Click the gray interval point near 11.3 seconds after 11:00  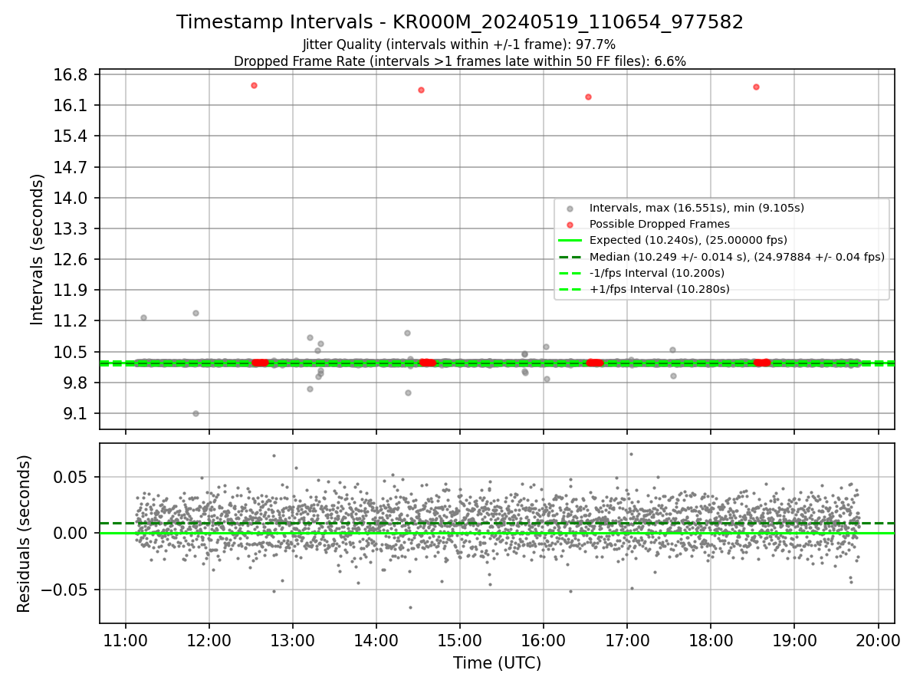point(143,317)
